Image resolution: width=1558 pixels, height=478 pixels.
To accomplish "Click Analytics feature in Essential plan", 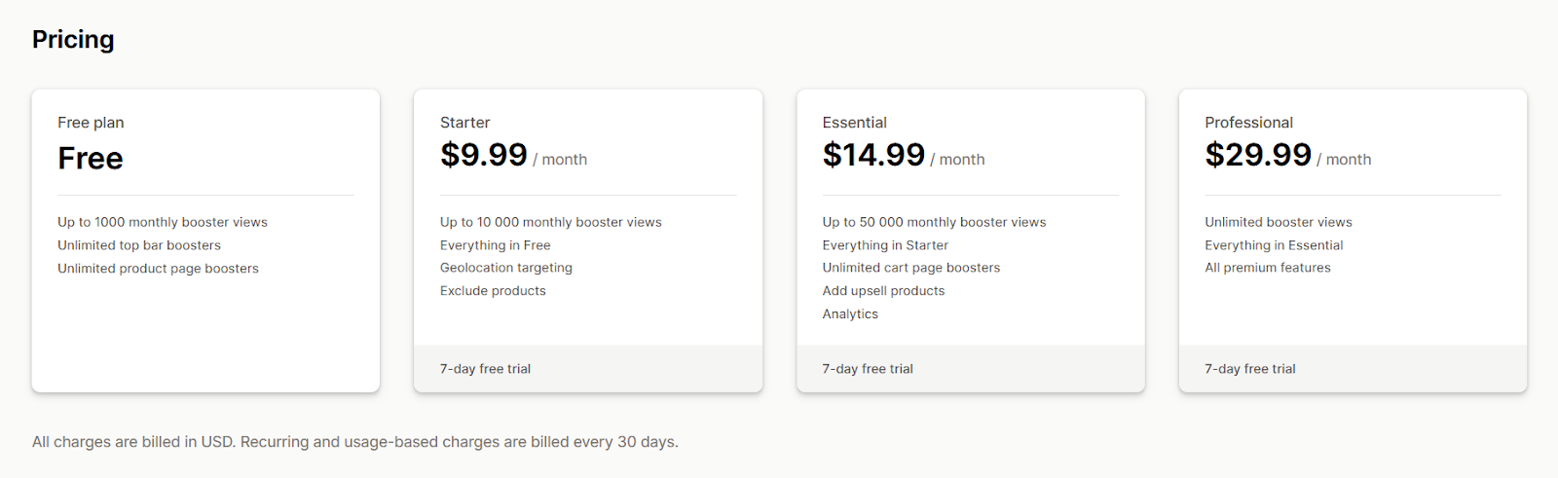I will pos(850,314).
